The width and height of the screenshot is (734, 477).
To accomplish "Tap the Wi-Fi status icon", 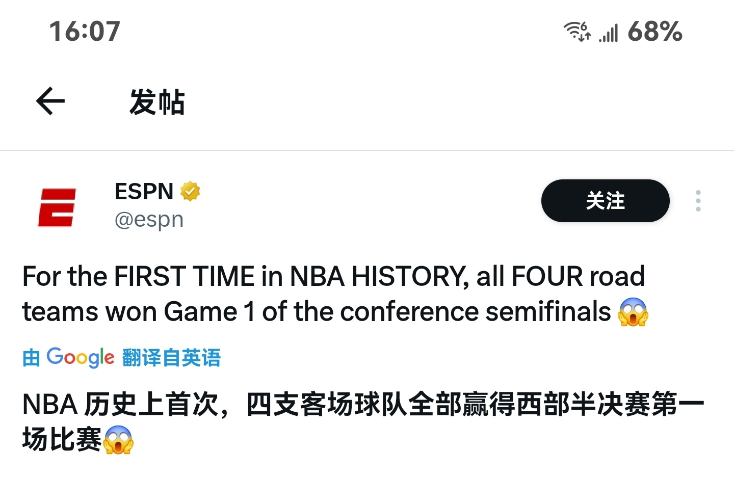I will 577,31.
